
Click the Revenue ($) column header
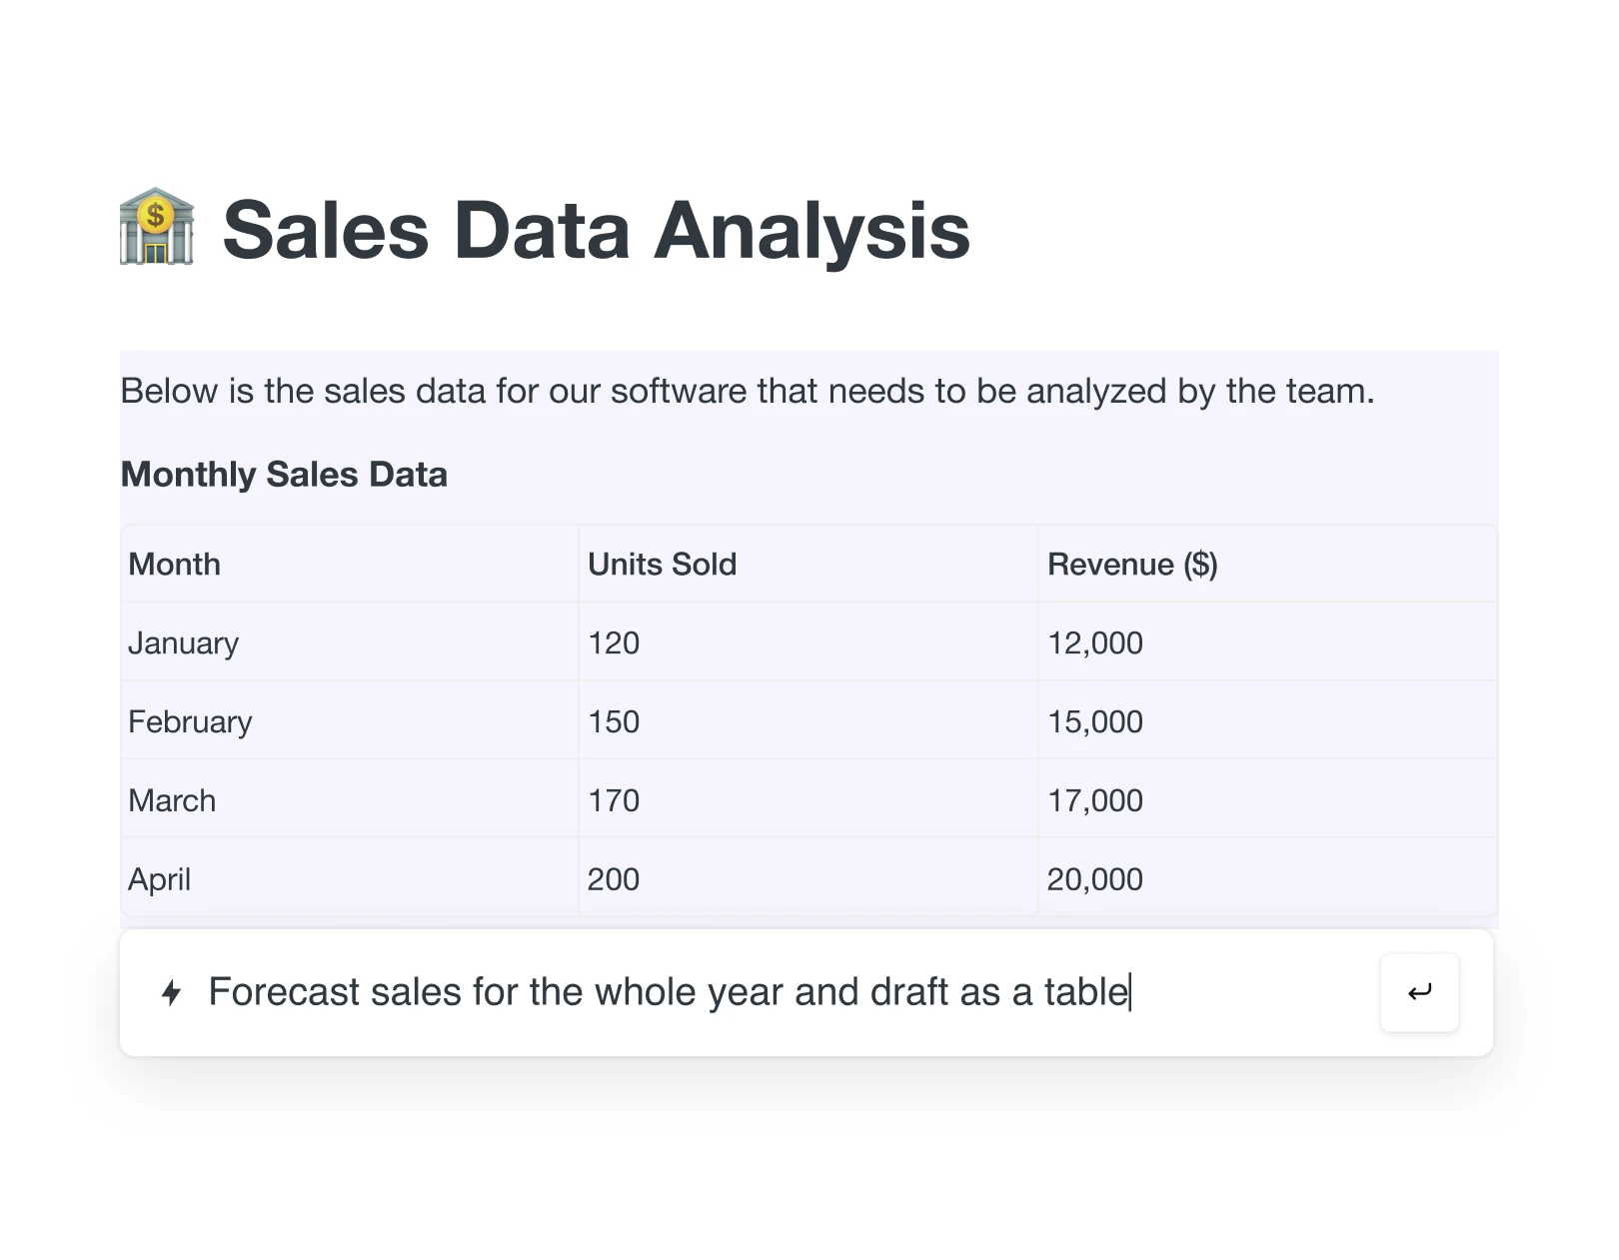[1131, 564]
